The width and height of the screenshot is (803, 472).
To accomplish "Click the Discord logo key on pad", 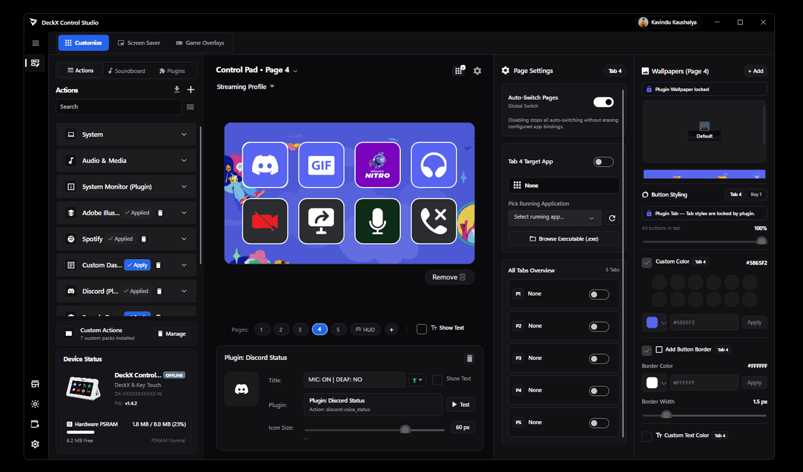I will 265,165.
